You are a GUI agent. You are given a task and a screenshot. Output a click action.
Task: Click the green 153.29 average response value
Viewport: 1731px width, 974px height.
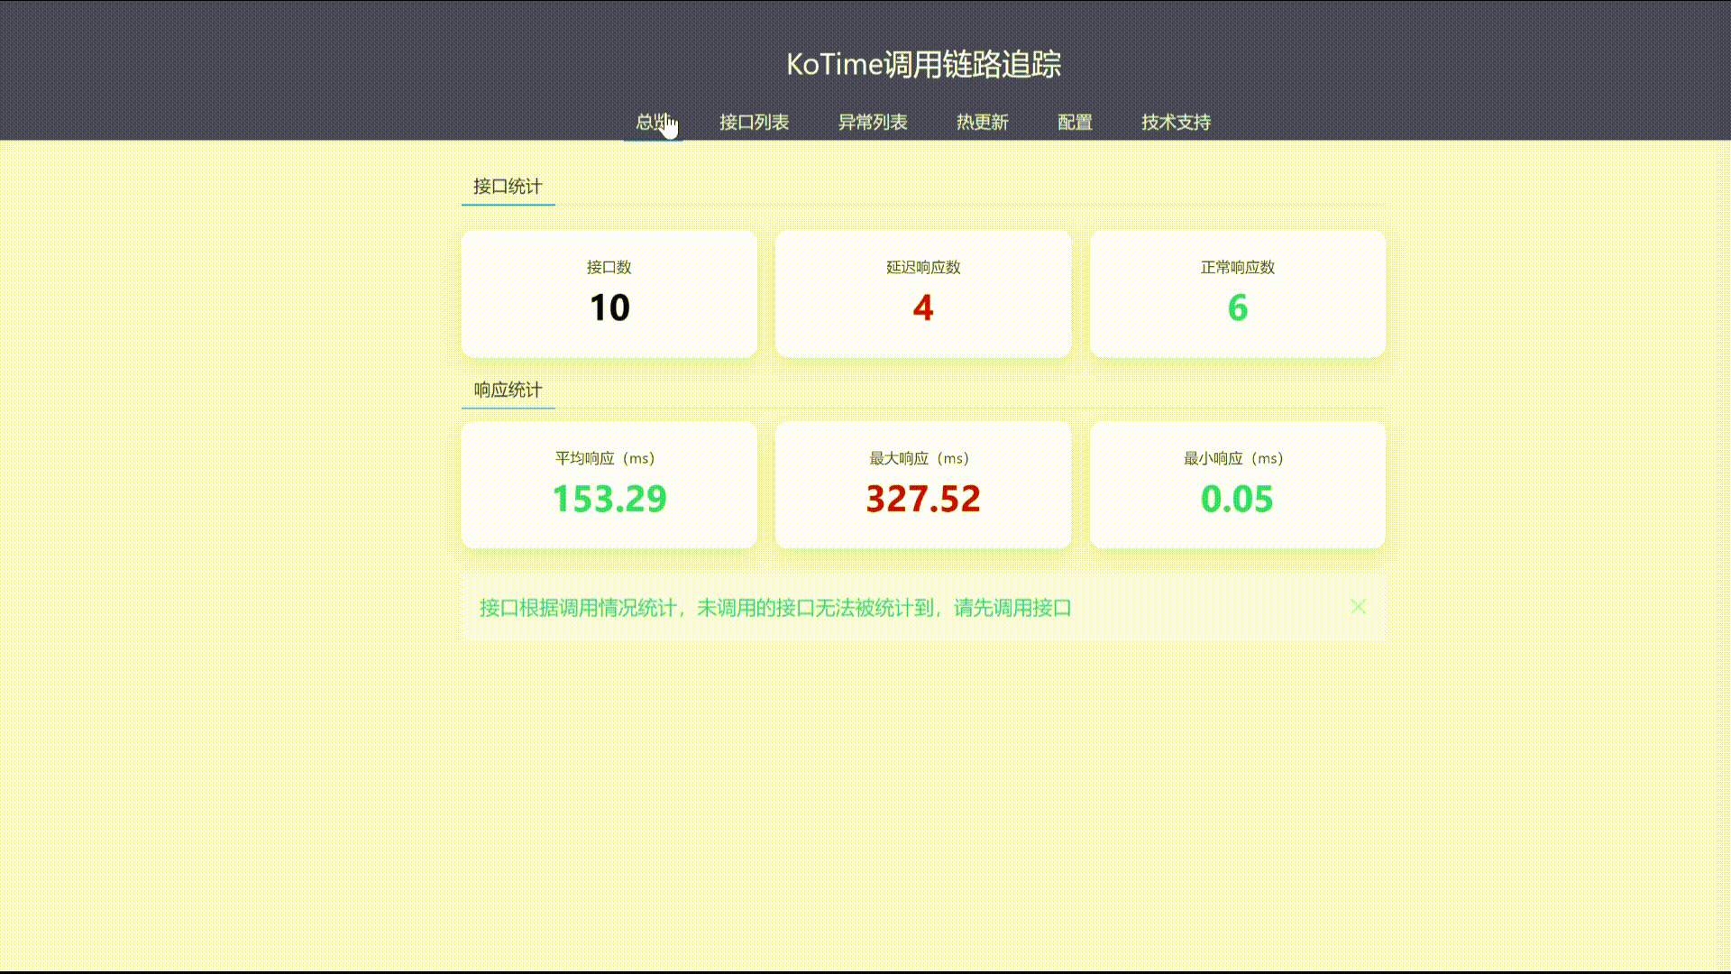click(609, 499)
